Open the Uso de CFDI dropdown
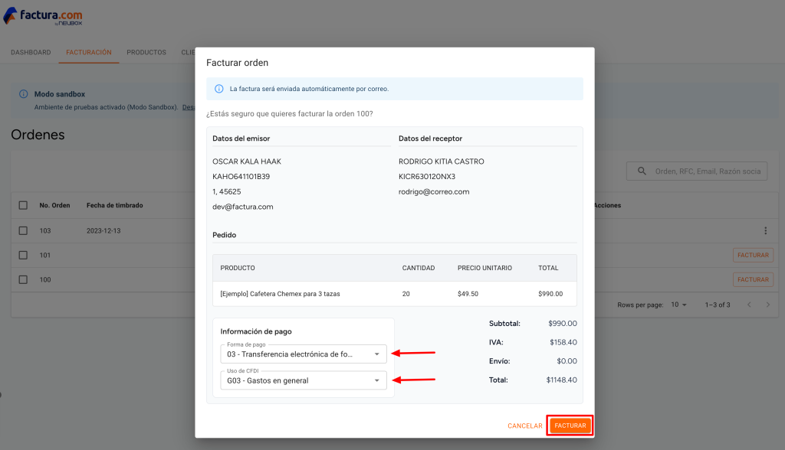Viewport: 785px width, 450px height. (304, 380)
